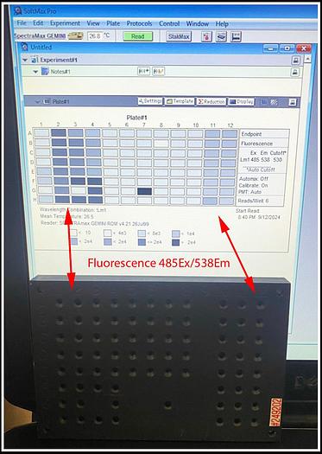This screenshot has height=454, width=322.
Task: Click the 'Mean Temperature: 26.5' text
Action: coord(66,216)
